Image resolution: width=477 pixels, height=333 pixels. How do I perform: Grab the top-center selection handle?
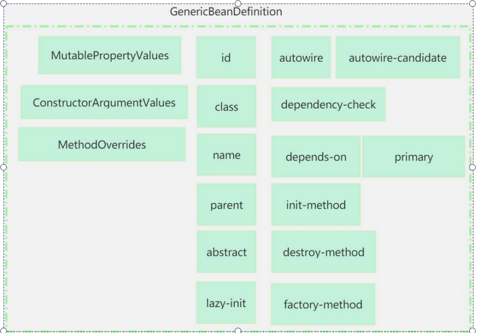[238, 4]
